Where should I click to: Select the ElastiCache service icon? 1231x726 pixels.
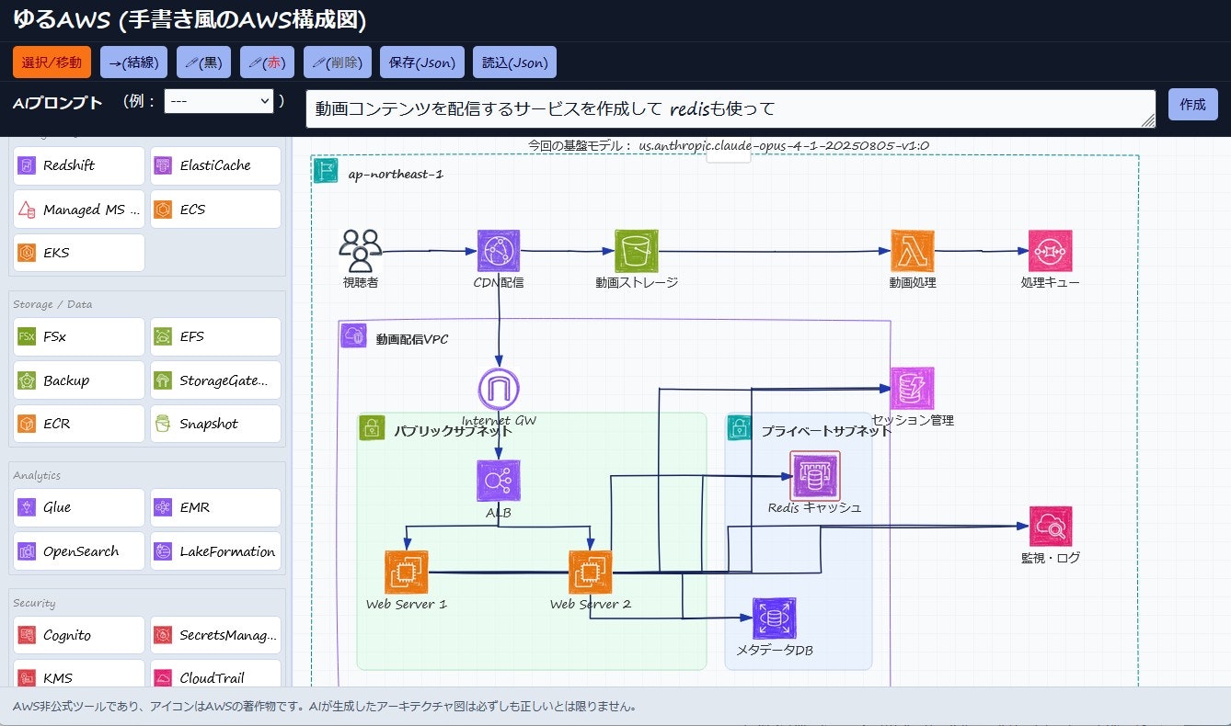pyautogui.click(x=214, y=165)
